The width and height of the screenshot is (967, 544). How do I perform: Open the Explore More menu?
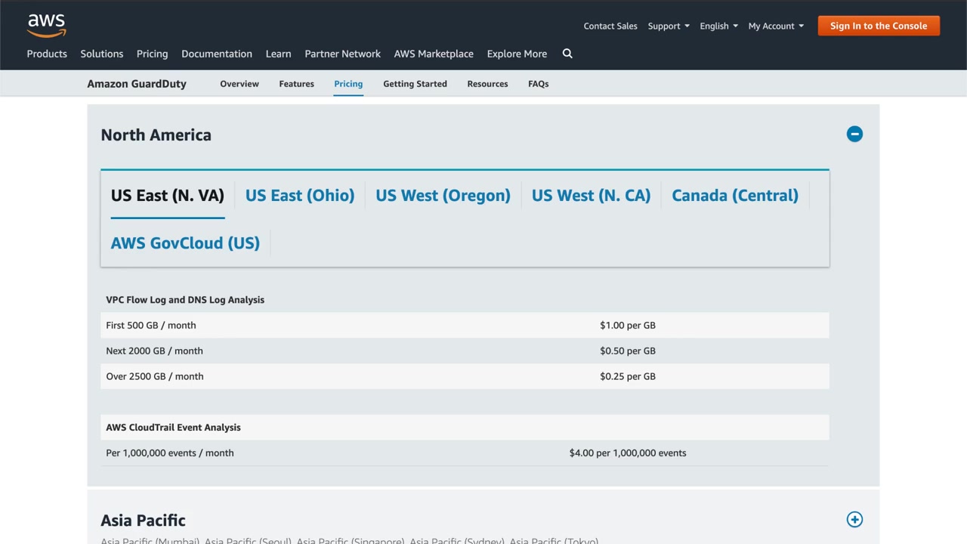(517, 54)
